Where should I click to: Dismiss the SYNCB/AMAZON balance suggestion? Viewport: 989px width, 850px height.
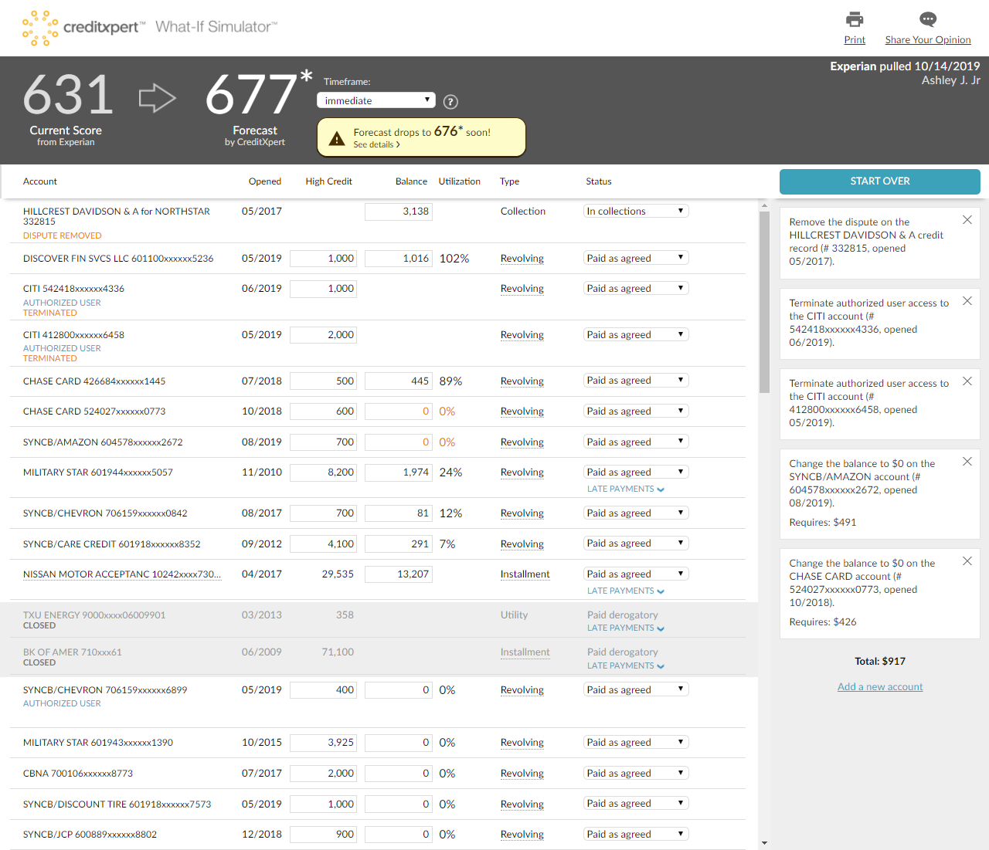(967, 462)
